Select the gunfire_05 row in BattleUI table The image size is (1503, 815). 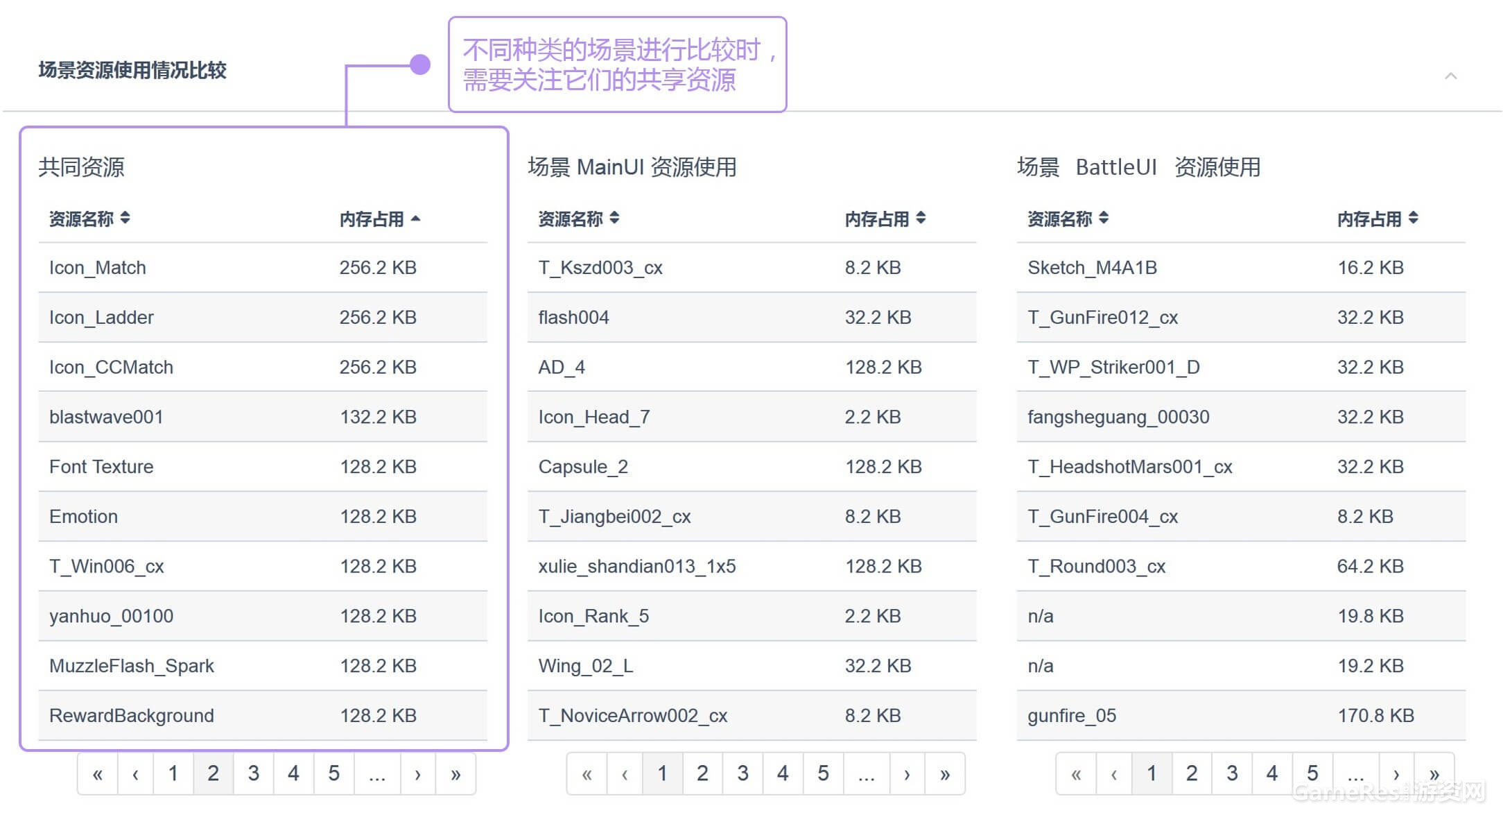point(1072,716)
